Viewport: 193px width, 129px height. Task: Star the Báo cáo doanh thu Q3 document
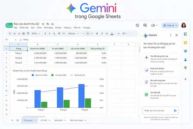(x=43, y=24)
